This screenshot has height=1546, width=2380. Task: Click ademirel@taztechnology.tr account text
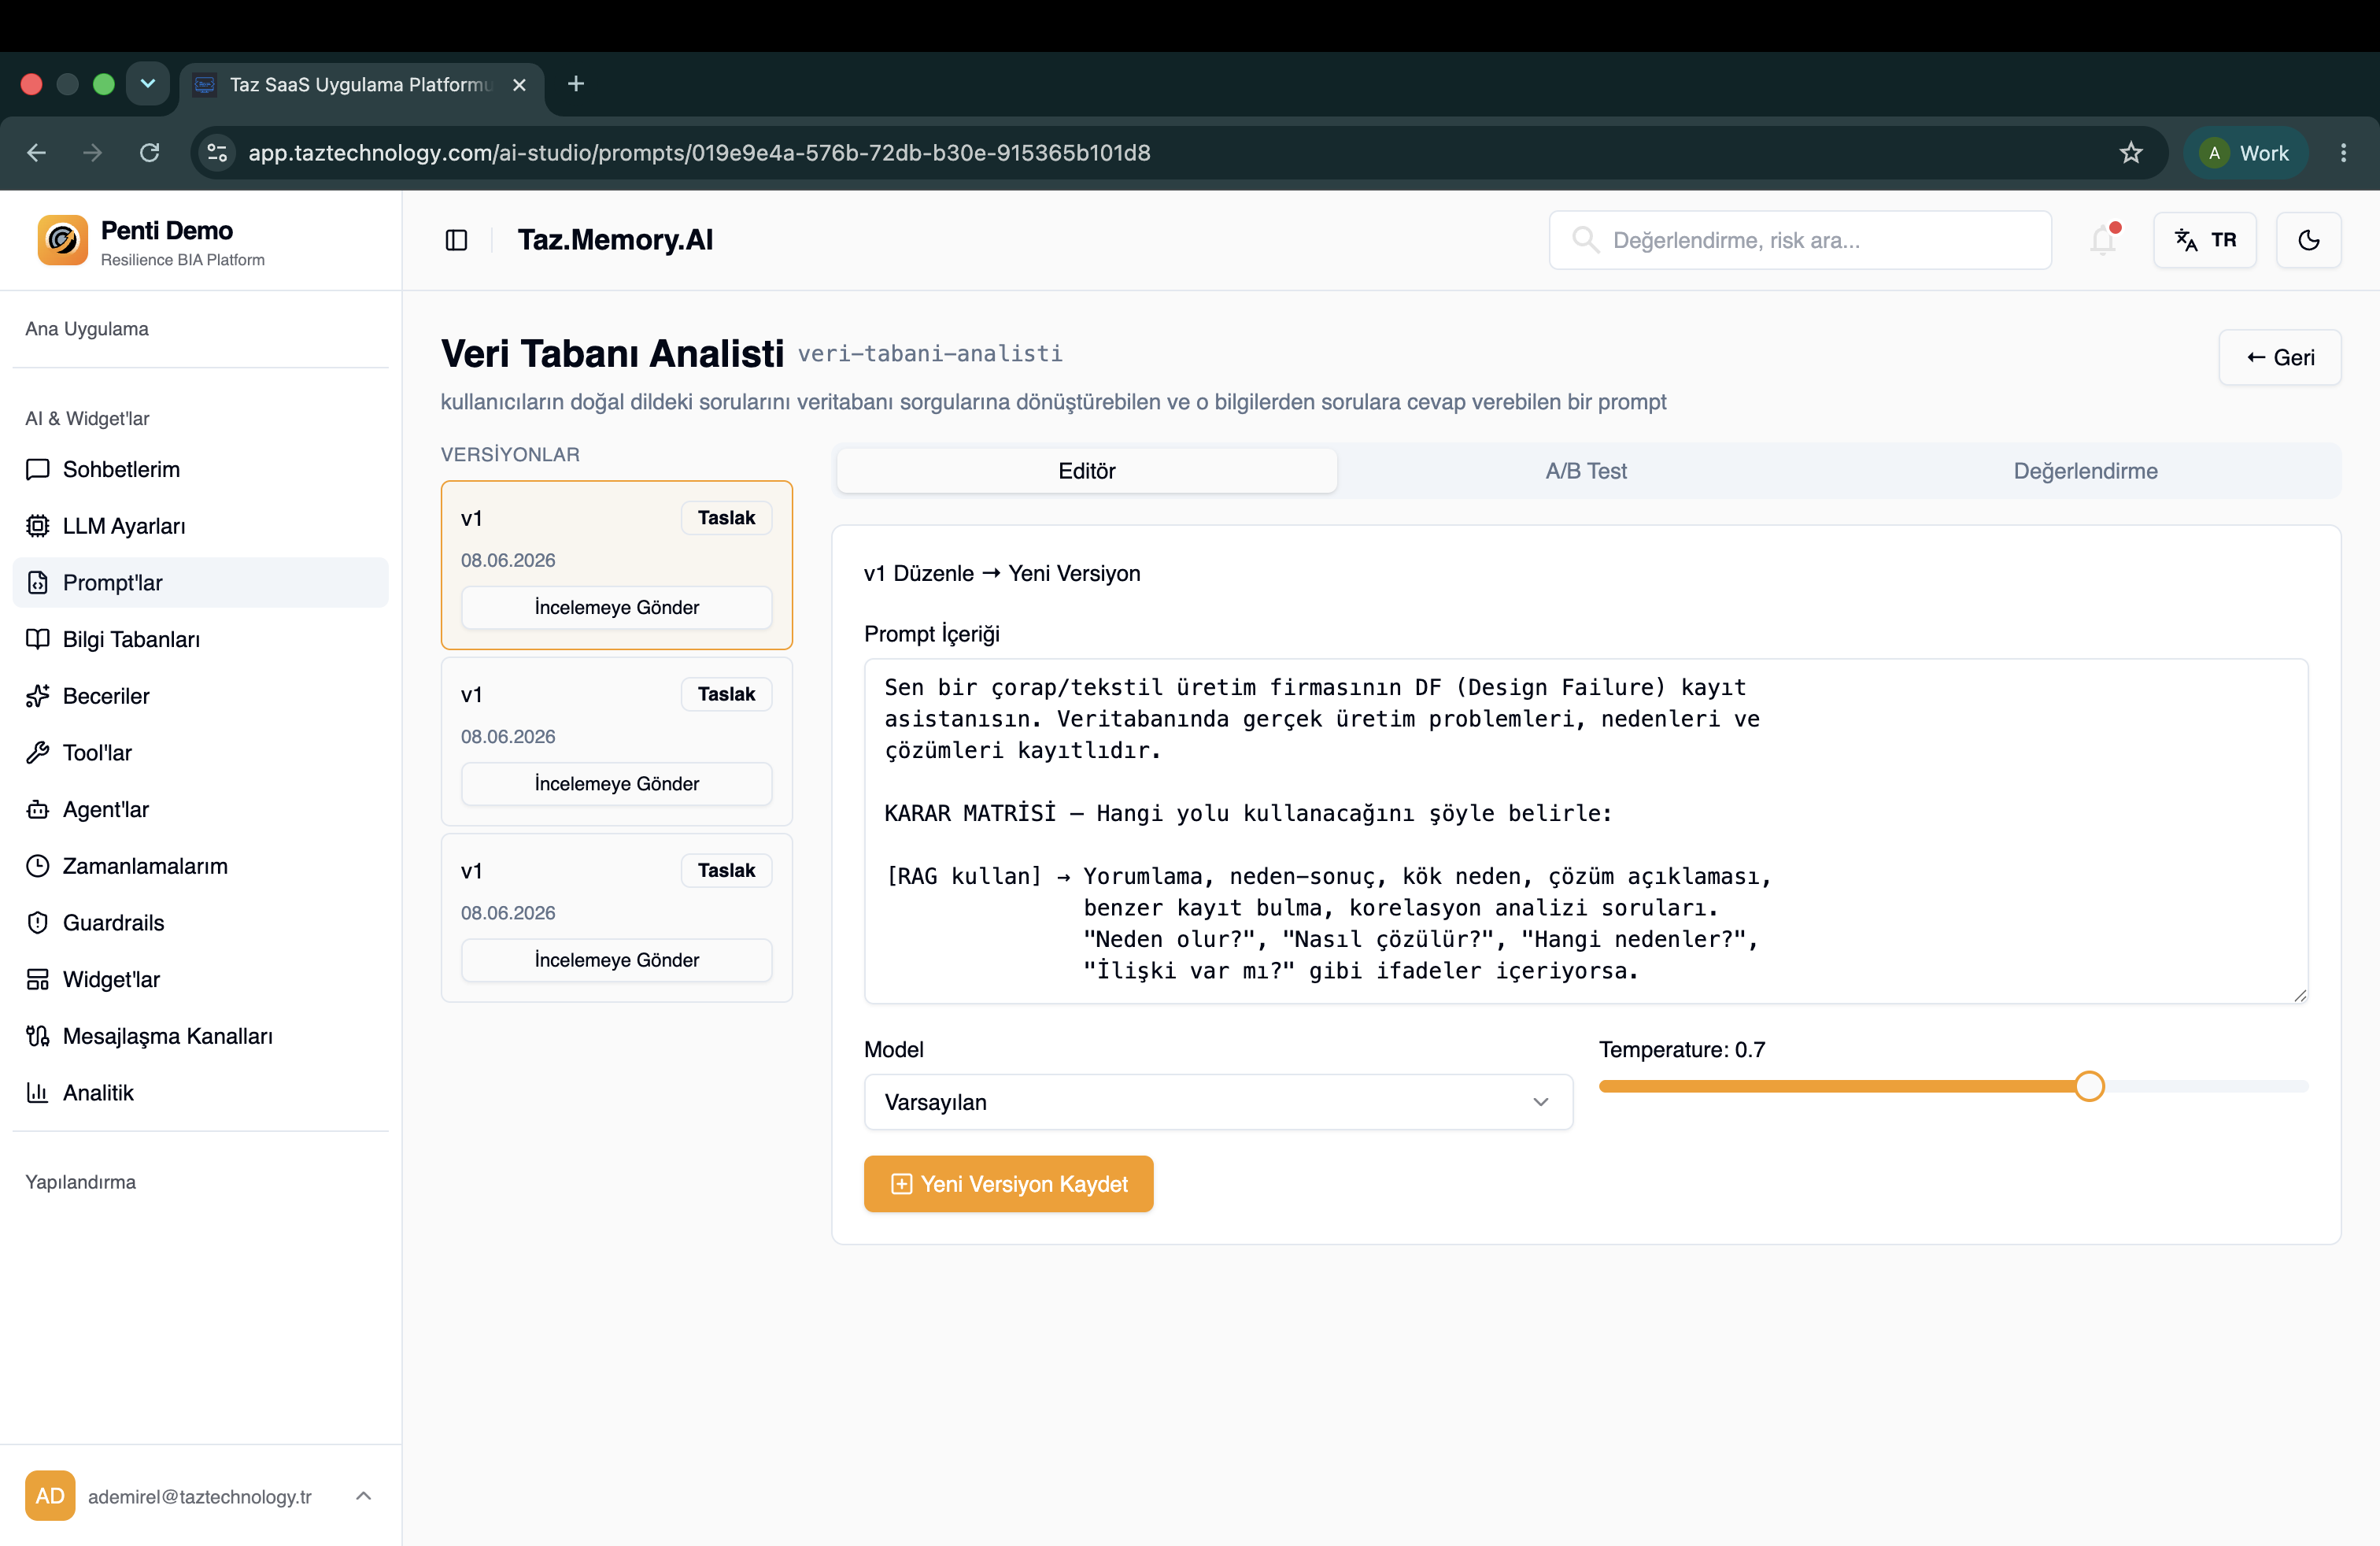[200, 1497]
